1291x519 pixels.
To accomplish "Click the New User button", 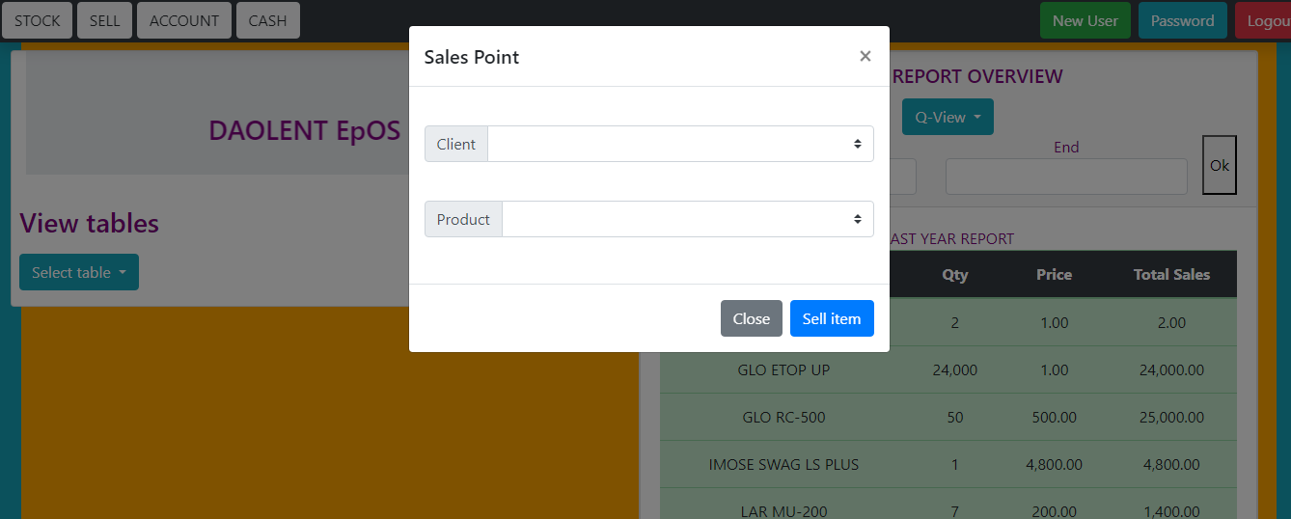I will 1085,20.
